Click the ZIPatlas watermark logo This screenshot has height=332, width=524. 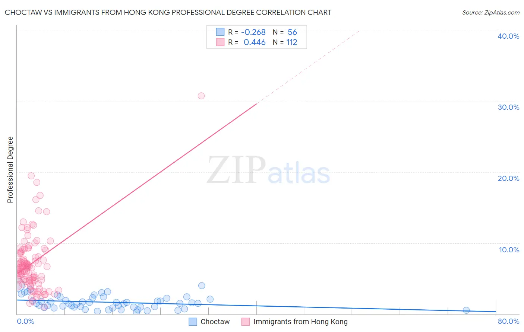point(268,170)
